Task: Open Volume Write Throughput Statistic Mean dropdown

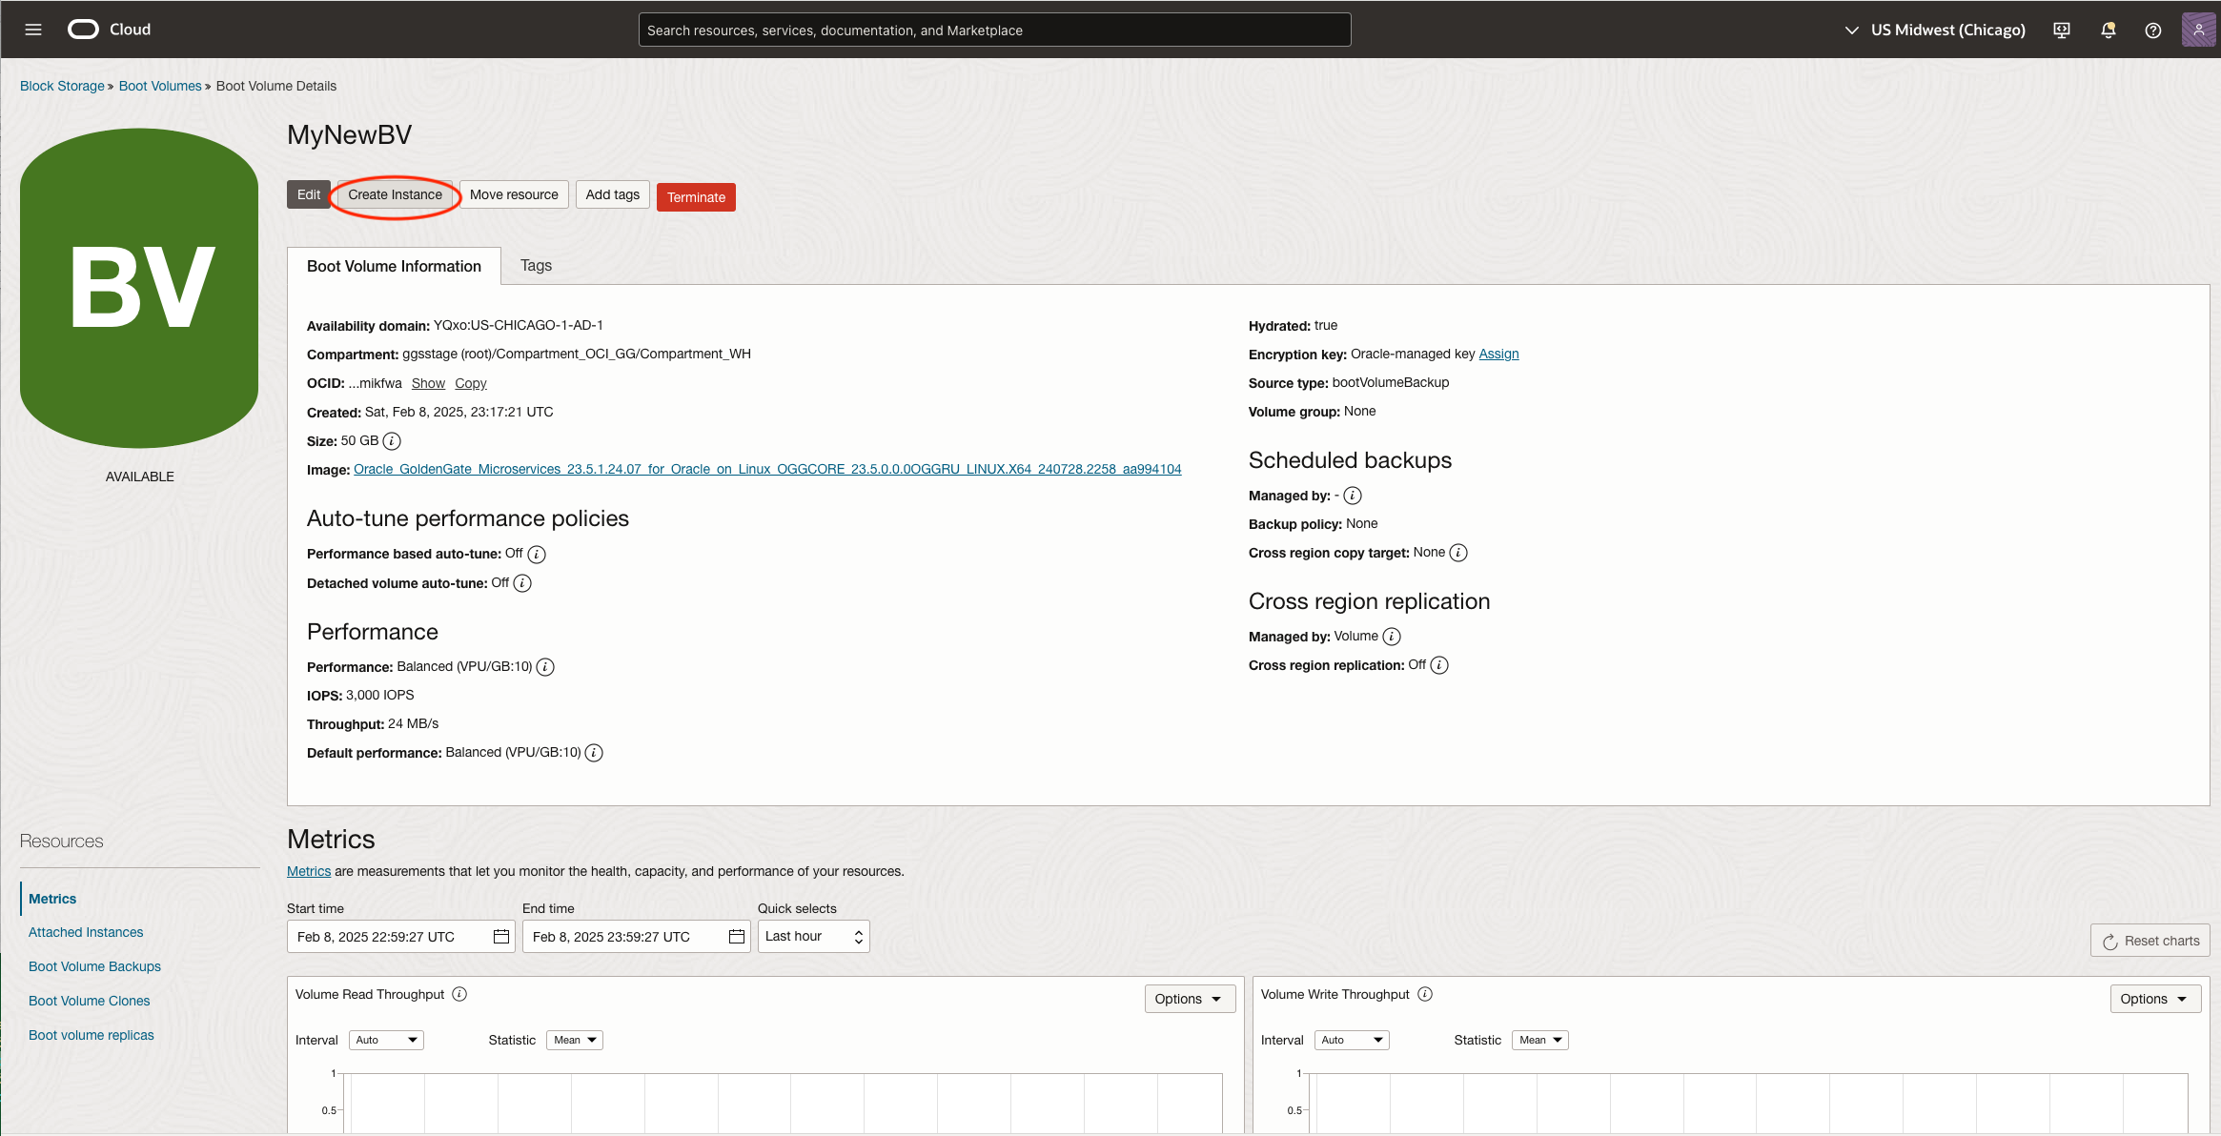Action: [x=1539, y=1040]
